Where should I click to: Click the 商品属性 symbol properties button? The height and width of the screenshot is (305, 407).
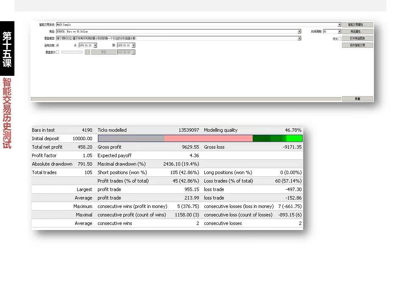(x=357, y=32)
